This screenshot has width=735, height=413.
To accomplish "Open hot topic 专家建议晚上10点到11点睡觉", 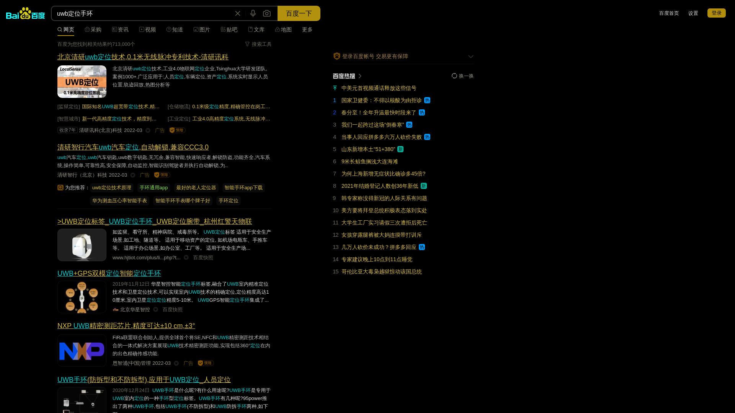I will click(x=377, y=260).
